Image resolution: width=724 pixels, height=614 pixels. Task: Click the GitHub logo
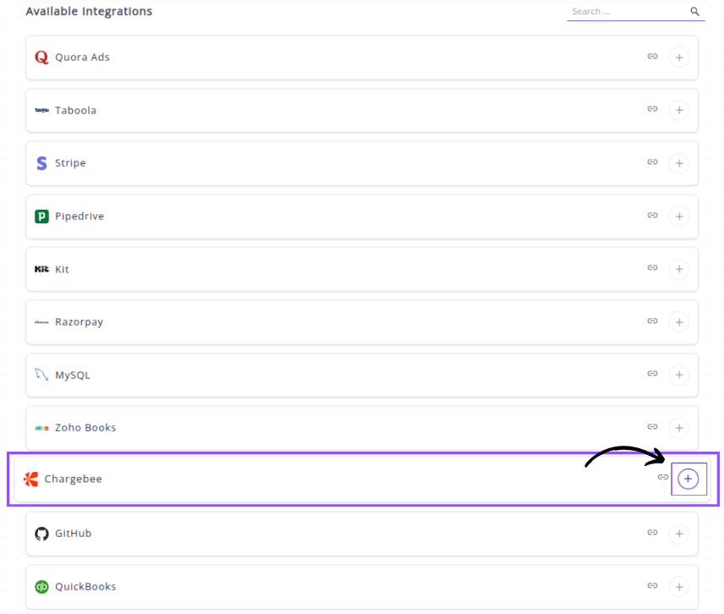41,534
